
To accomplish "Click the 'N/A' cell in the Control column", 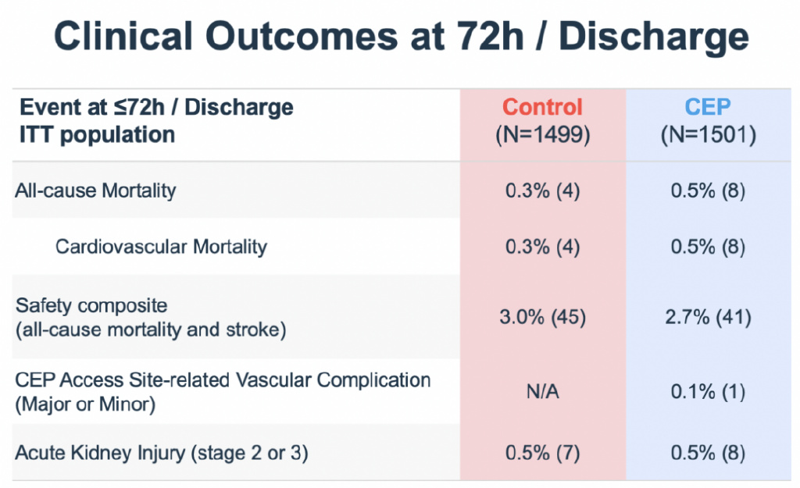I will 542,392.
